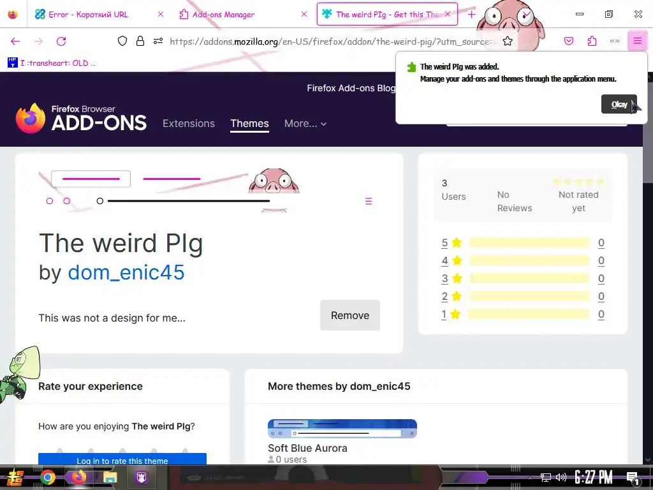
Task: Open network icon in system tray
Action: [x=545, y=477]
